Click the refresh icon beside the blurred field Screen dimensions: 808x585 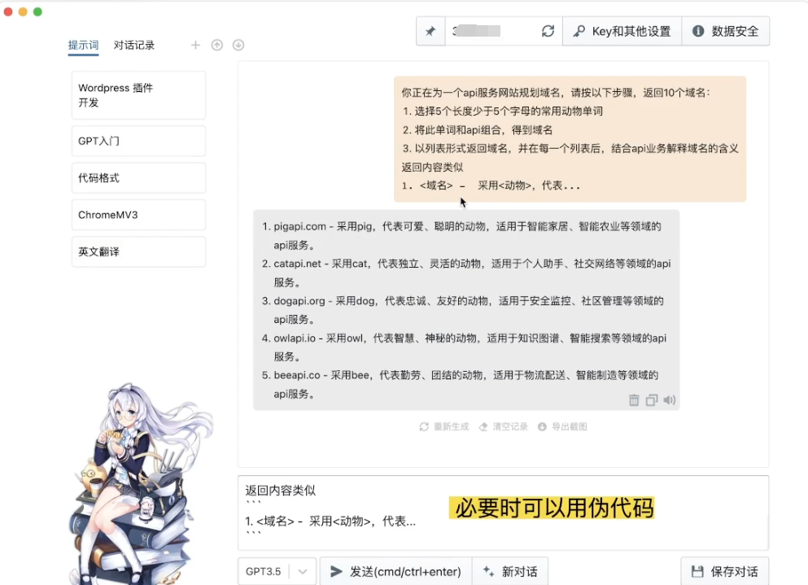548,32
